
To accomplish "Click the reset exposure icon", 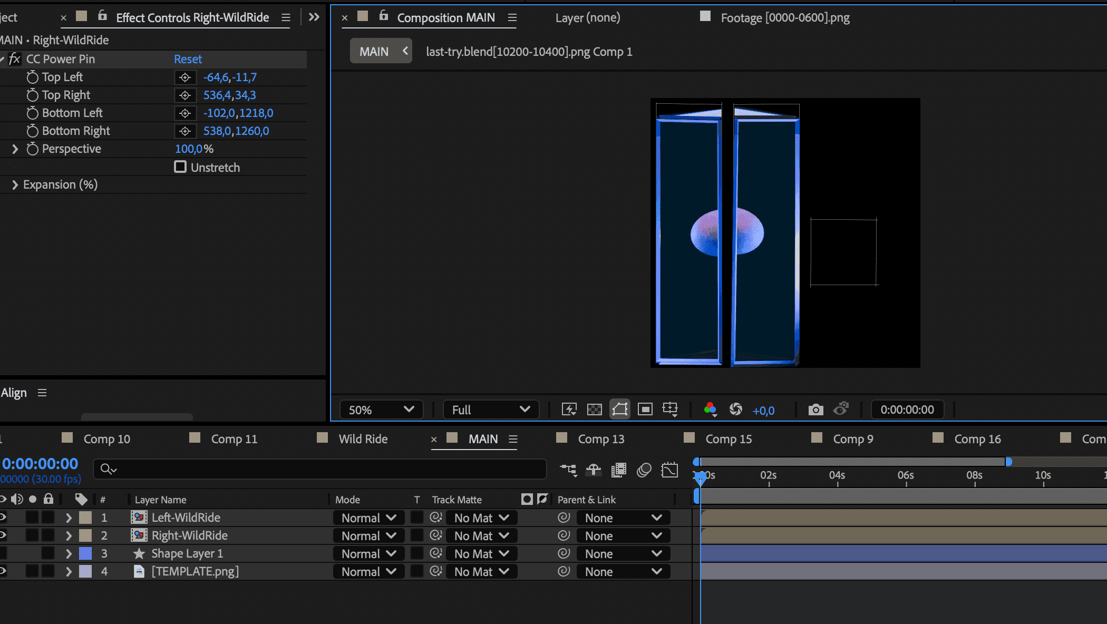I will coord(735,409).
